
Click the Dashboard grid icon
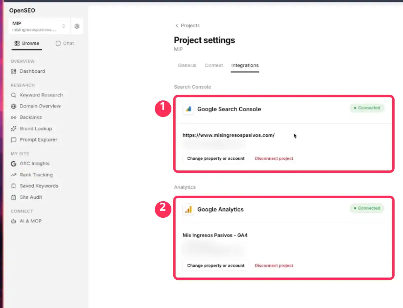14,71
